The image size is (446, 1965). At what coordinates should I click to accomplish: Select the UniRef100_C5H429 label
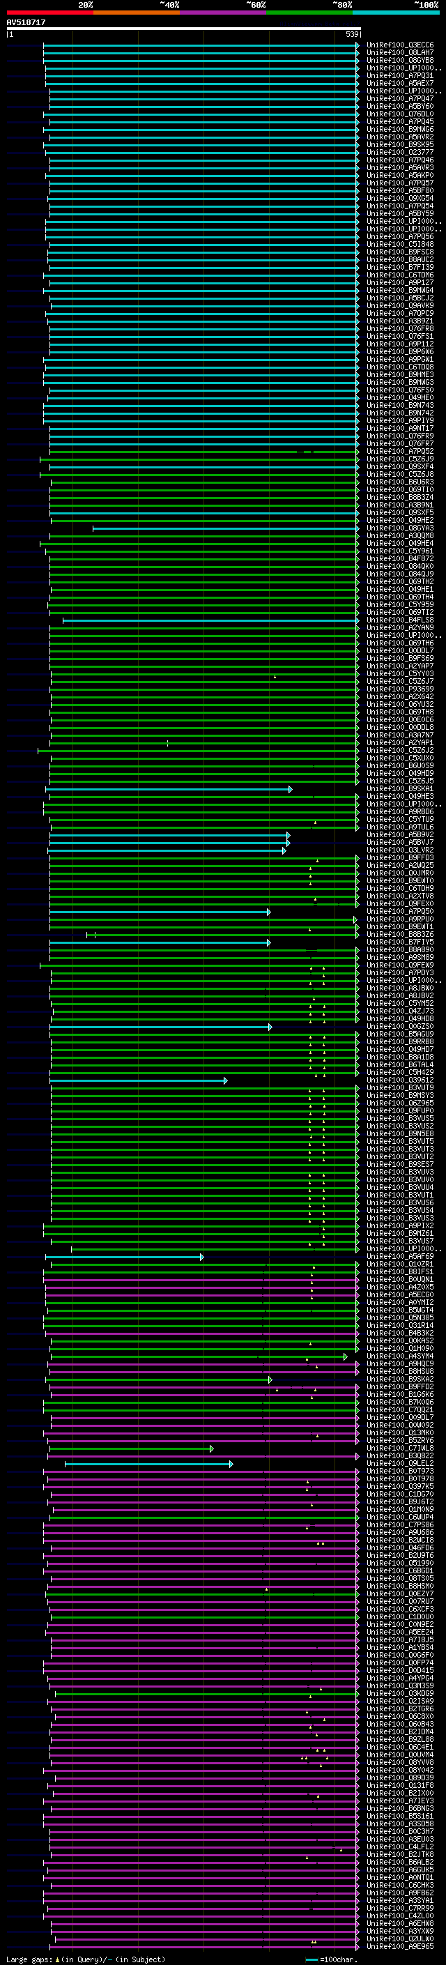399,1073
